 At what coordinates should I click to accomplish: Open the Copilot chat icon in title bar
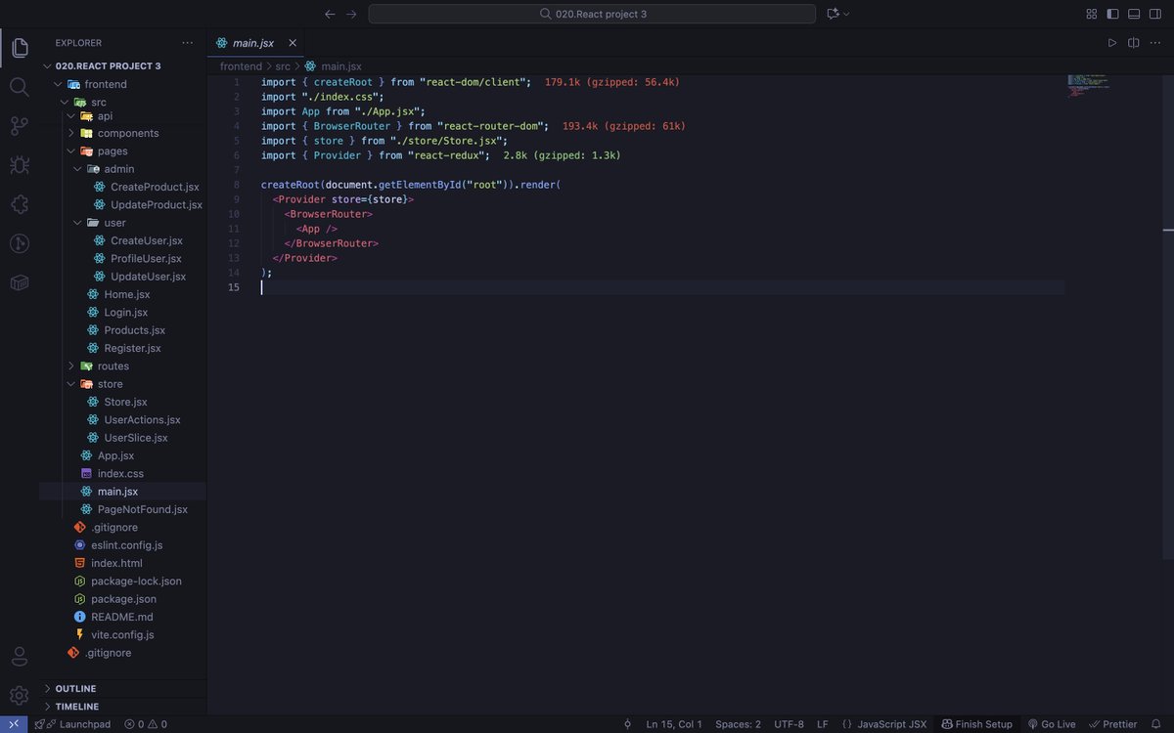(x=834, y=14)
